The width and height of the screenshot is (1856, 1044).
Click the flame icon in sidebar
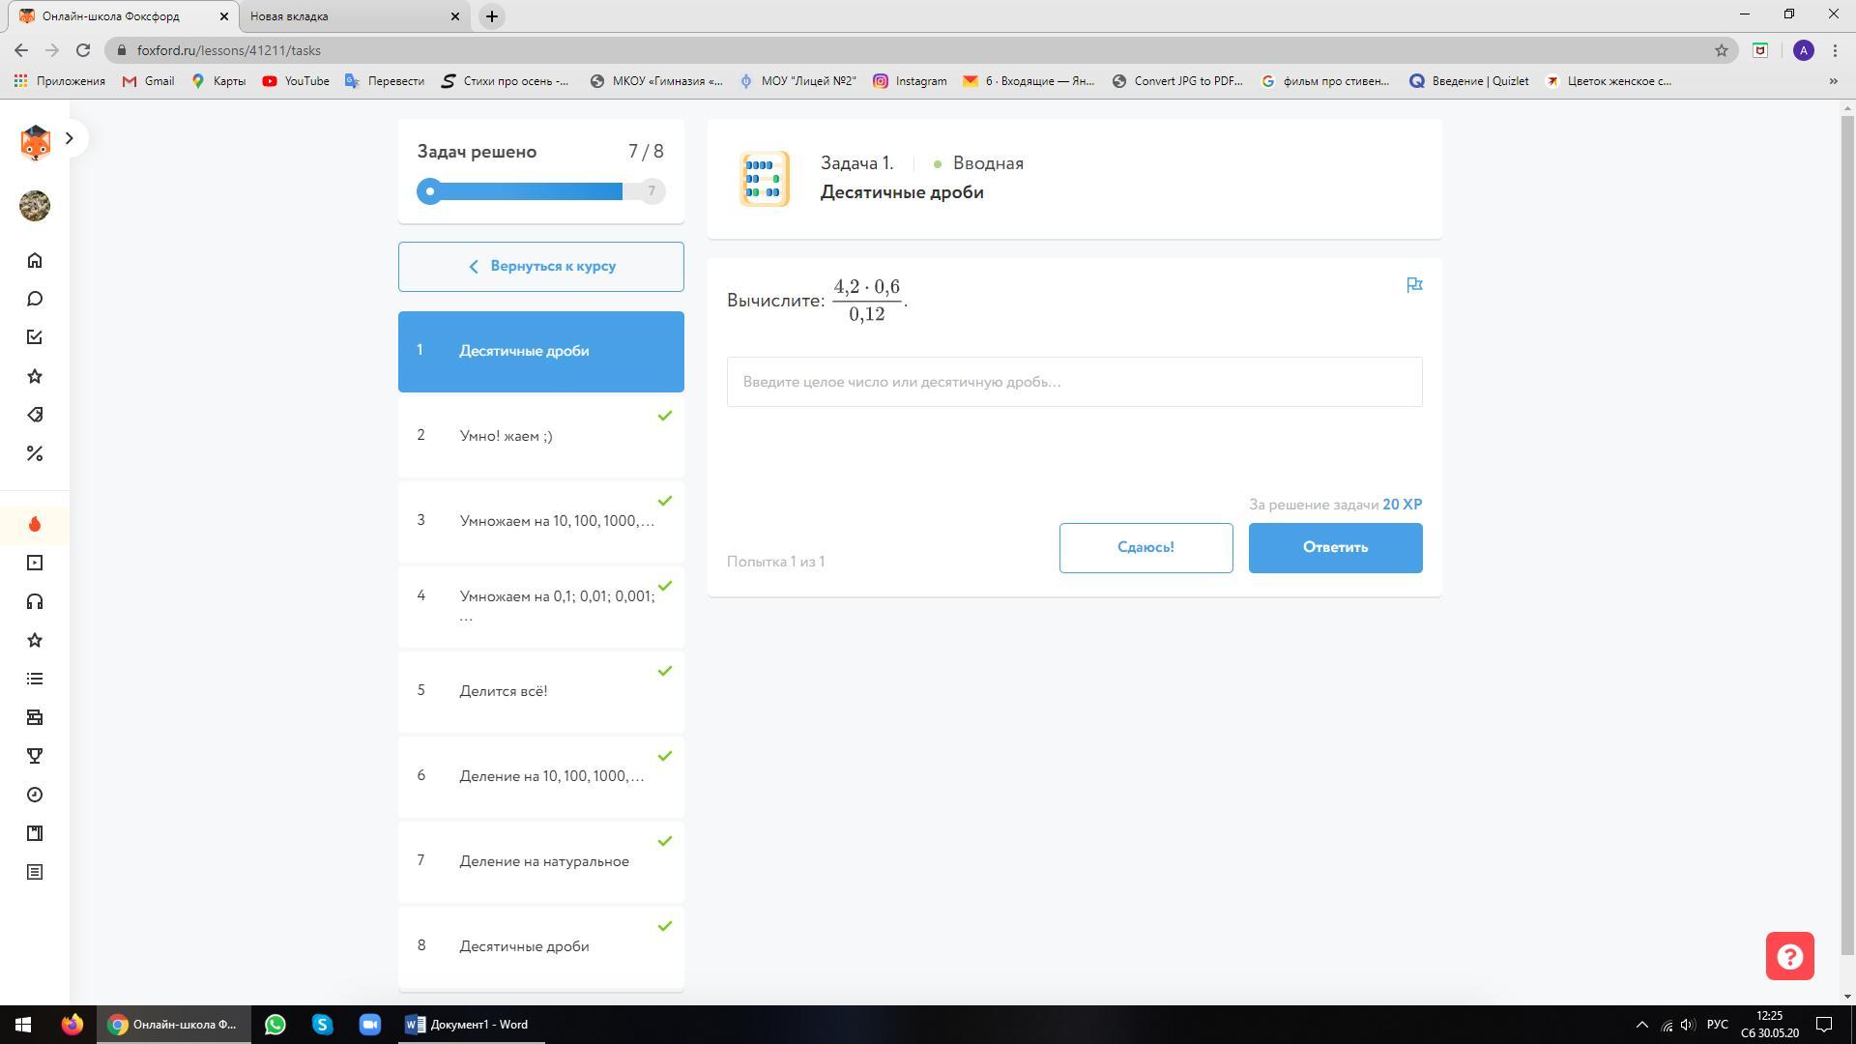35,524
